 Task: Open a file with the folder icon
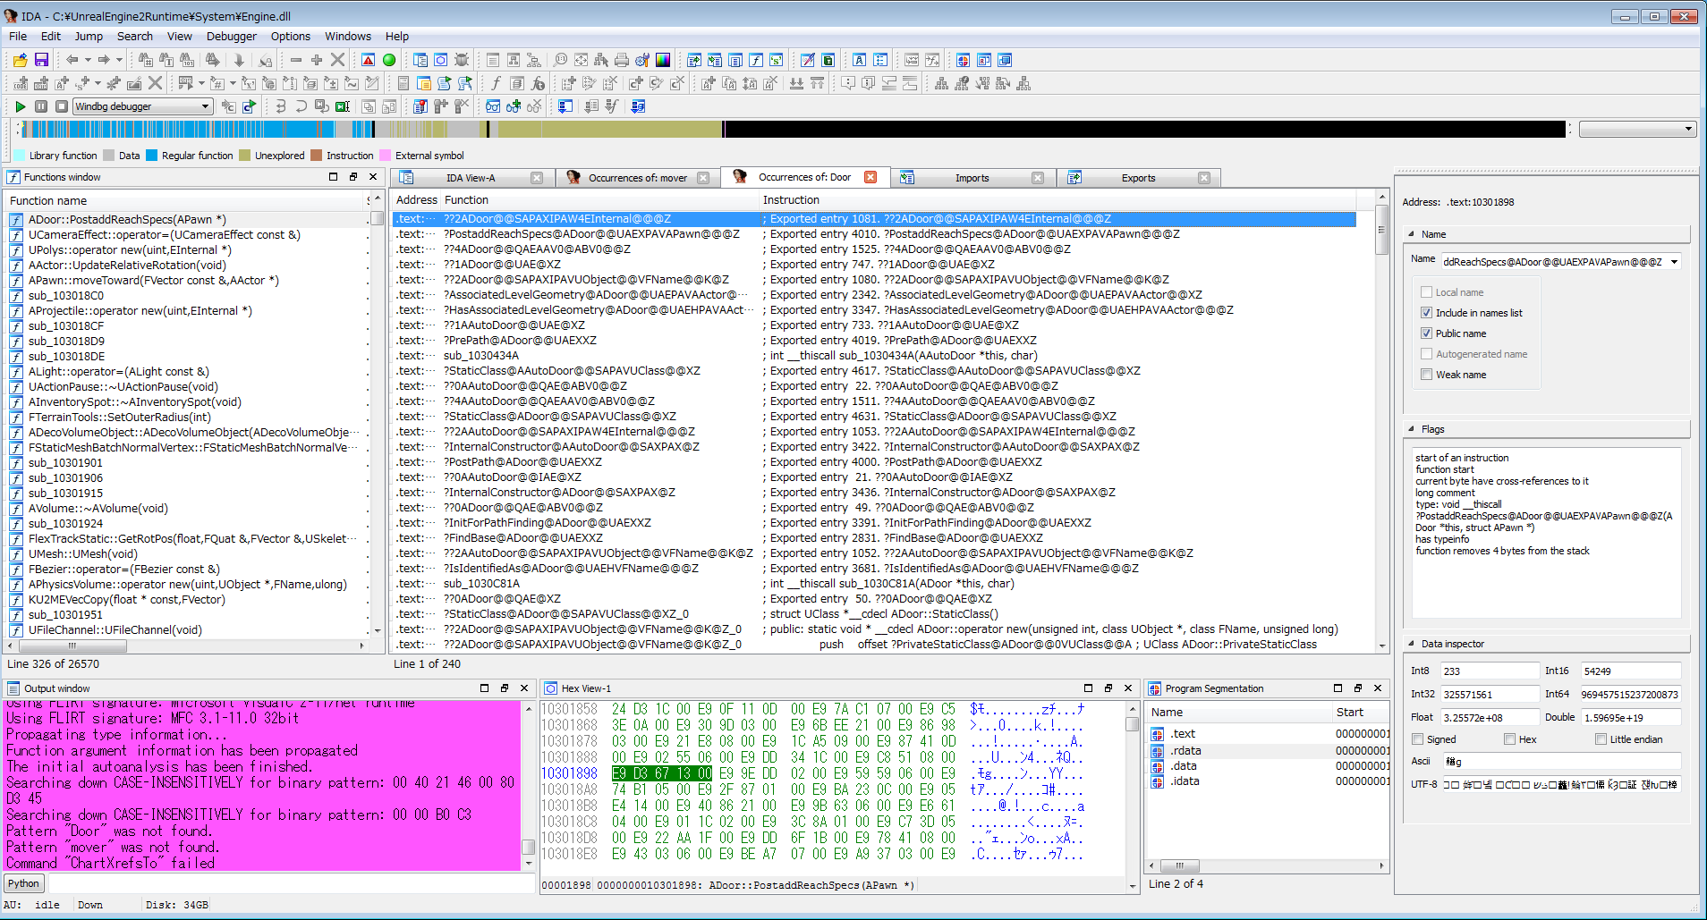click(20, 60)
